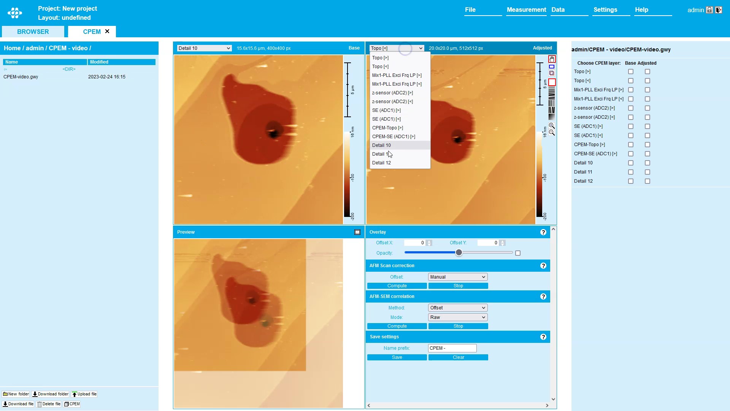Open the Detail 10 base layer dropdown
The width and height of the screenshot is (730, 411).
click(204, 48)
